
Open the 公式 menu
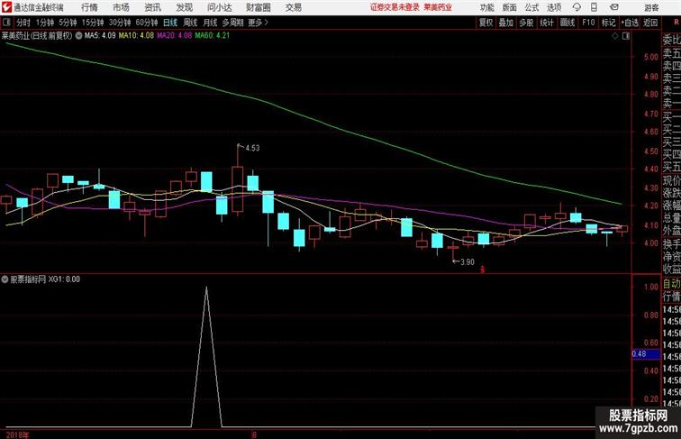(531, 7)
